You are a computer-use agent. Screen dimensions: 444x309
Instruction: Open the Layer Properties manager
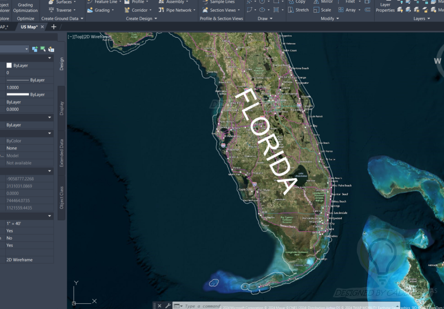(x=385, y=6)
